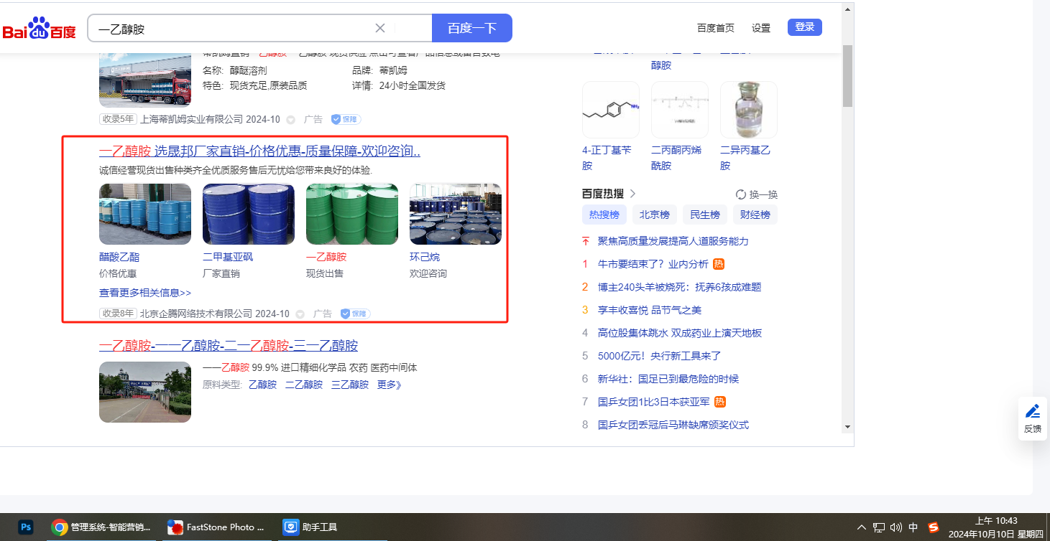Open the 设置 menu
Screen dimensions: 1050x541
761,28
